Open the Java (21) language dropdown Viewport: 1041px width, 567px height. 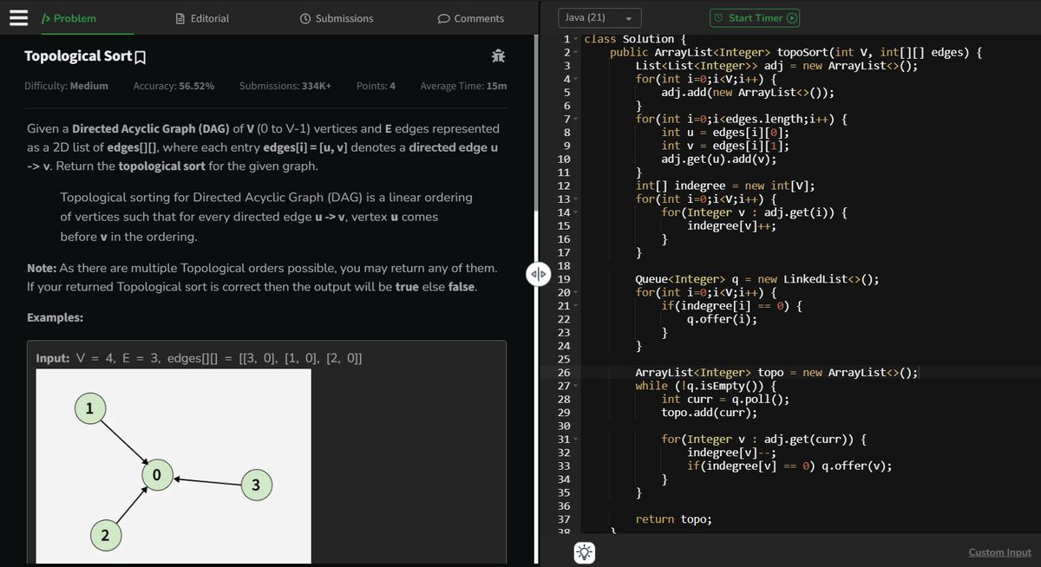[599, 18]
